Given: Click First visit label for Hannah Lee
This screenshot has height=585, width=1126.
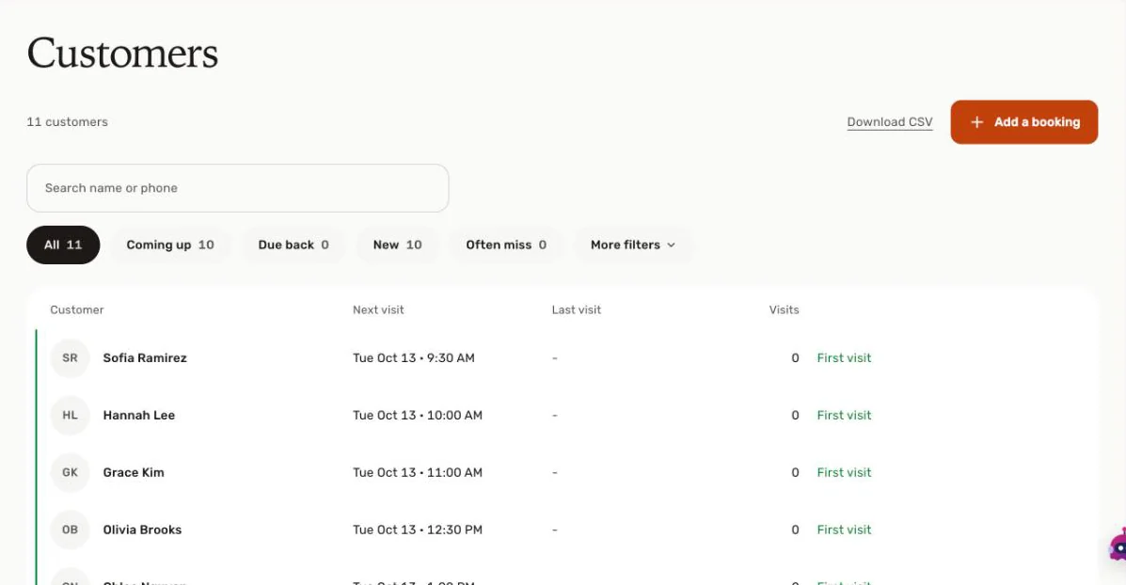Looking at the screenshot, I should click(x=844, y=415).
